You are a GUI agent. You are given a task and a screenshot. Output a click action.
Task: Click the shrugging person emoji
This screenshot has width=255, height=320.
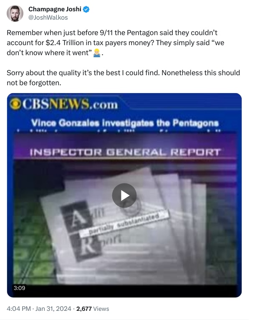[x=97, y=53]
